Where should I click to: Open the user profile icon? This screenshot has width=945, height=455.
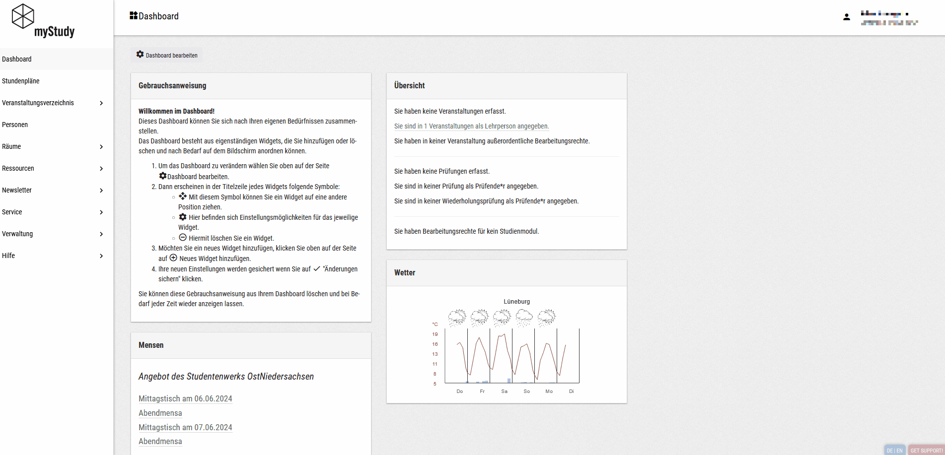(847, 17)
